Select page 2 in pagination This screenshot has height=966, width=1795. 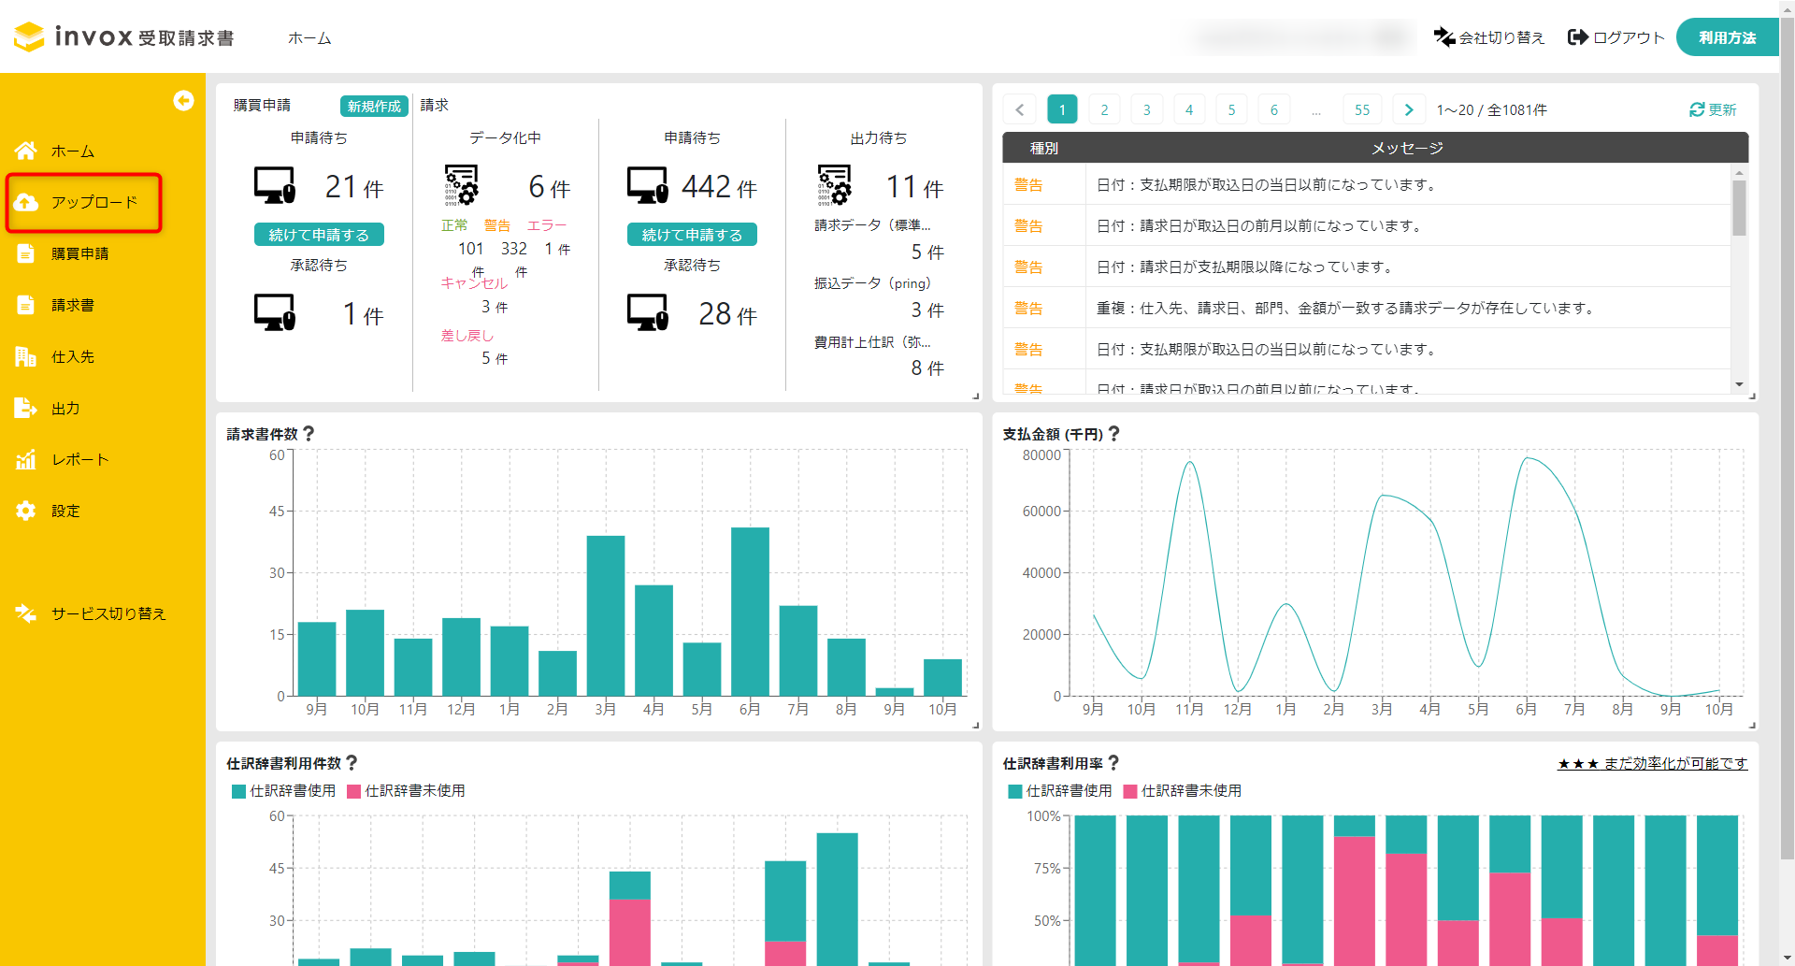1104,109
